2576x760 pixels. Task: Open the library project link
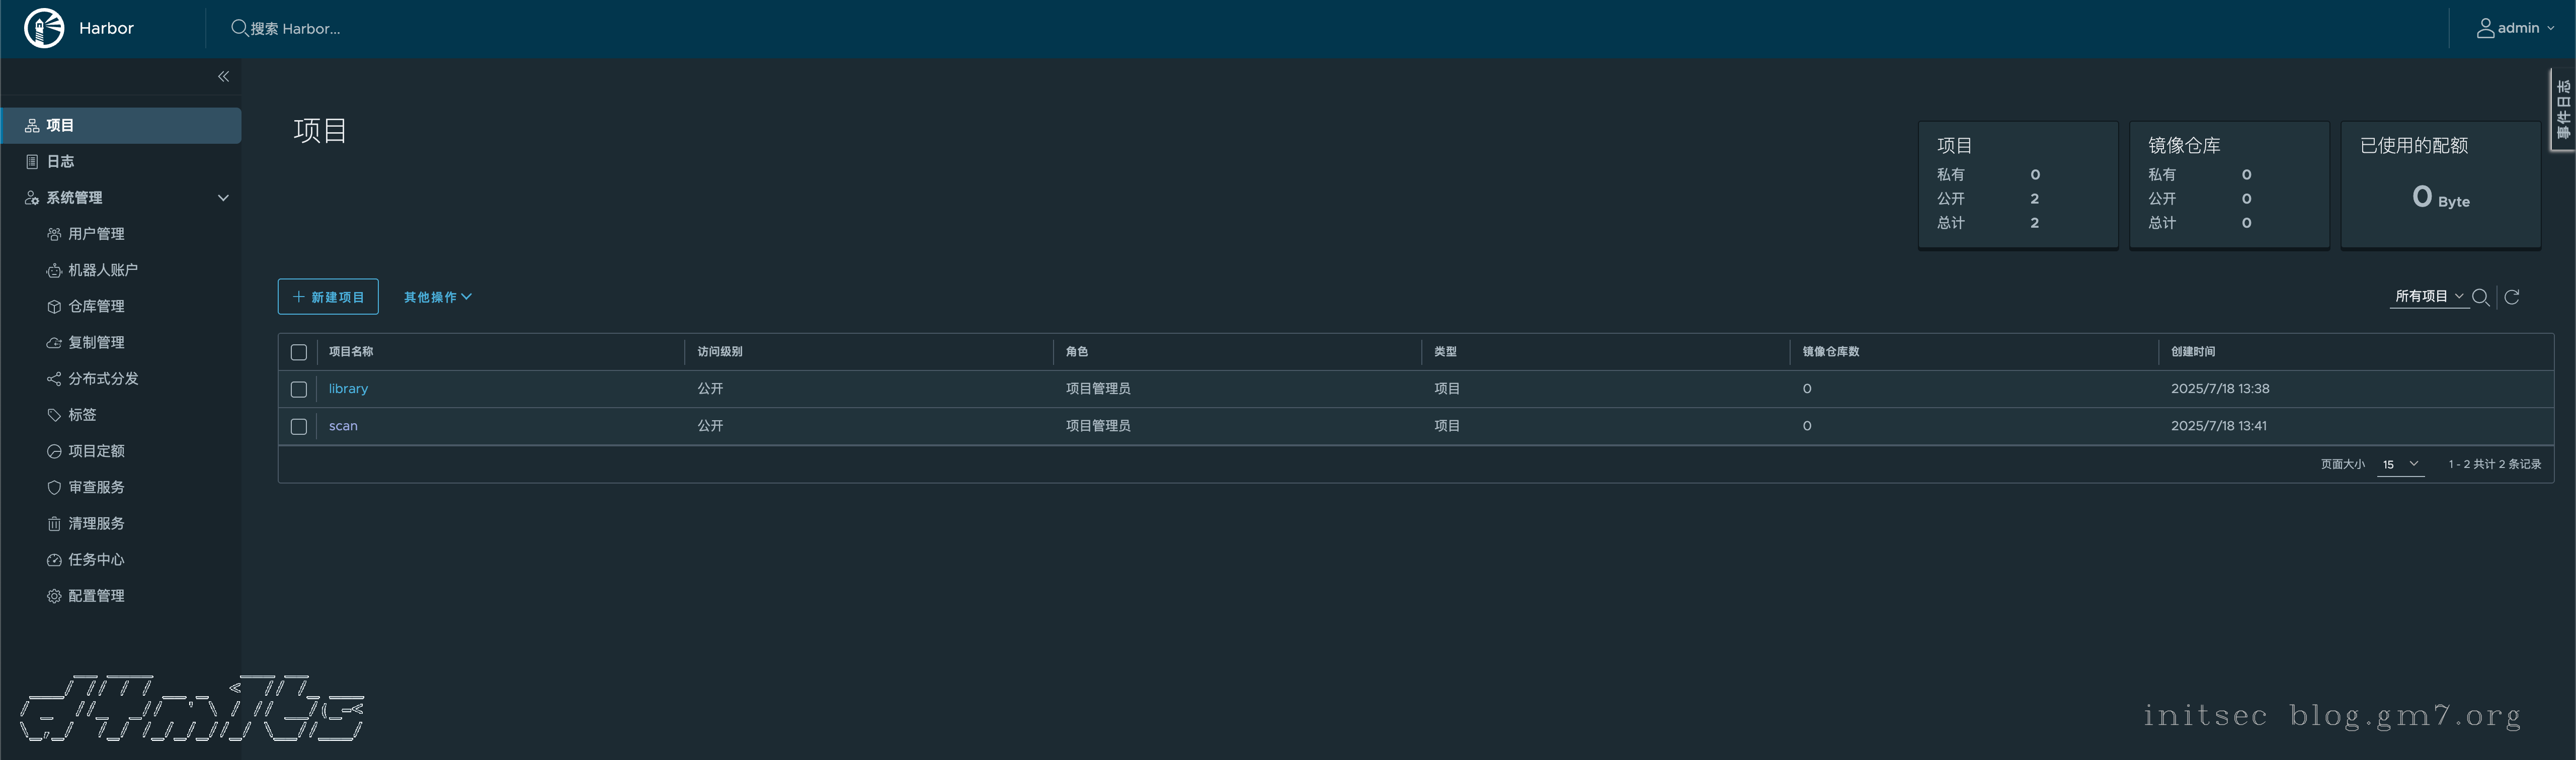pyautogui.click(x=348, y=389)
